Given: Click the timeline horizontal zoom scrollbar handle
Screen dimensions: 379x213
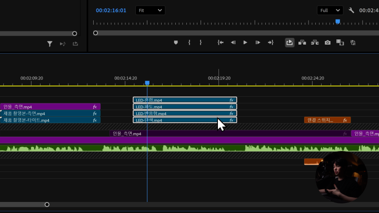Looking at the screenshot, I should pyautogui.click(x=47, y=204).
